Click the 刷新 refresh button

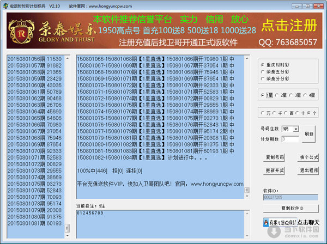309,134
